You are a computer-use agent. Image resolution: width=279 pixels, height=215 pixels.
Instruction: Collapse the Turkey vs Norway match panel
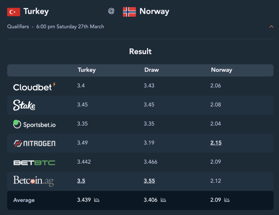coord(271,27)
